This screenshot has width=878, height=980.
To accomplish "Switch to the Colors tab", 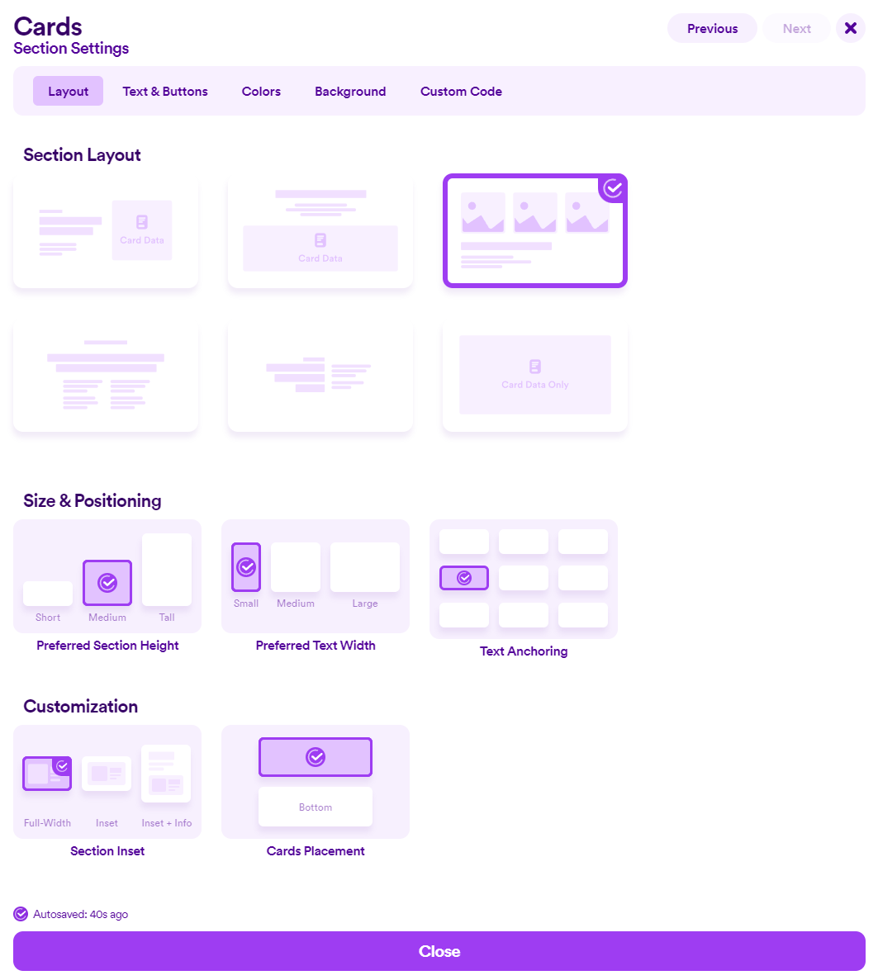I will click(261, 91).
